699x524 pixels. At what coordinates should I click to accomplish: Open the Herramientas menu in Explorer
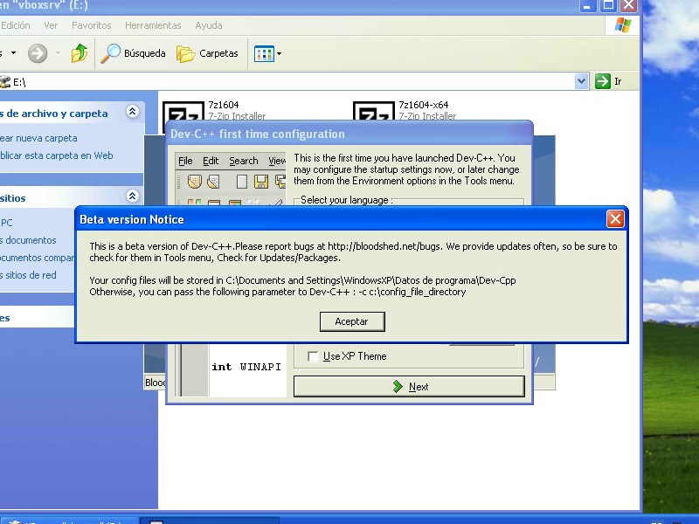[x=153, y=25]
